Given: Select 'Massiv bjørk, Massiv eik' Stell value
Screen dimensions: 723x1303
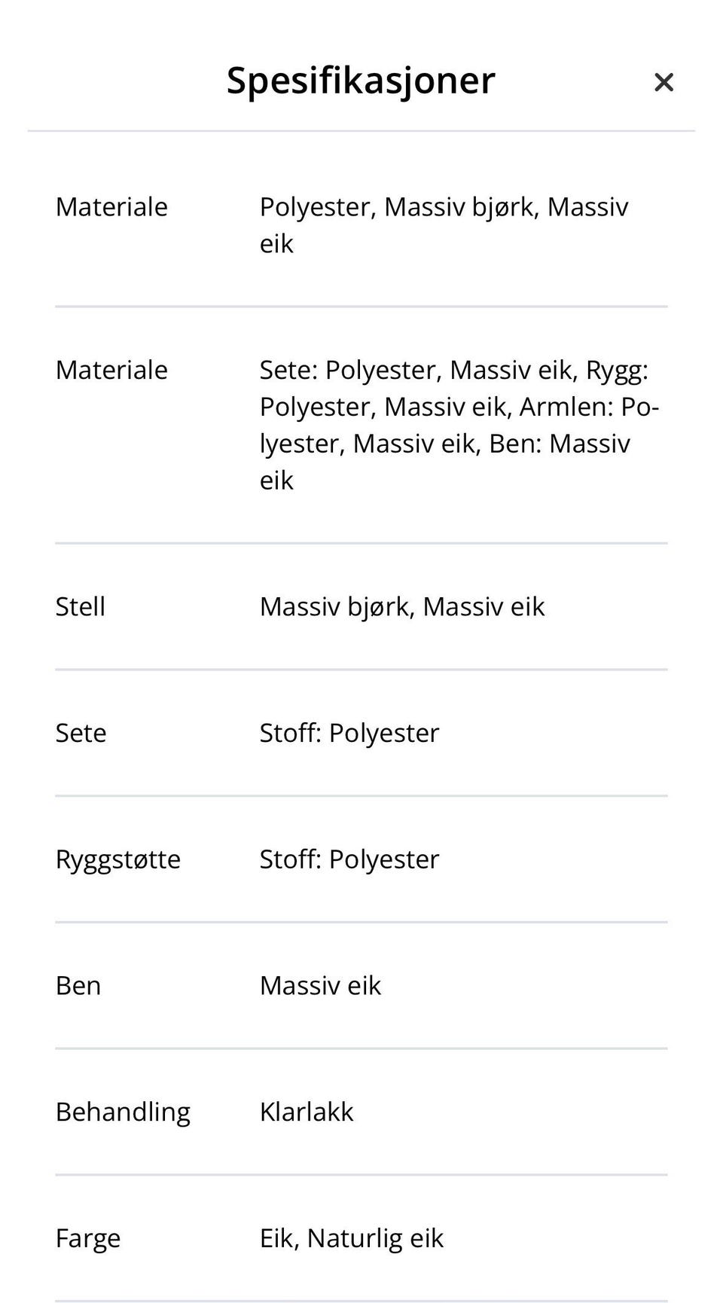Looking at the screenshot, I should click(402, 607).
